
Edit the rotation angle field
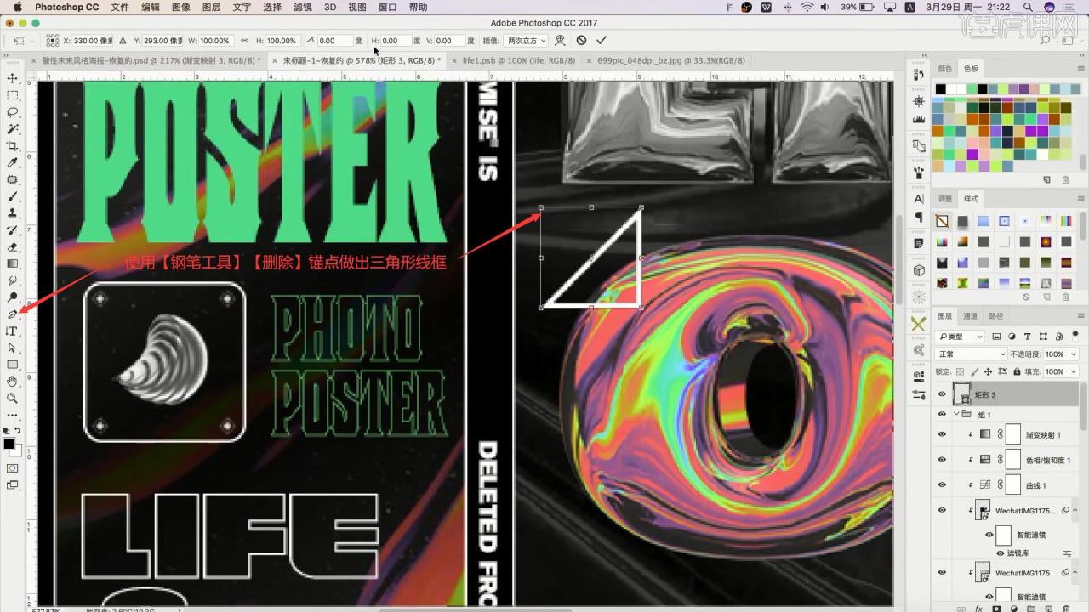point(334,40)
